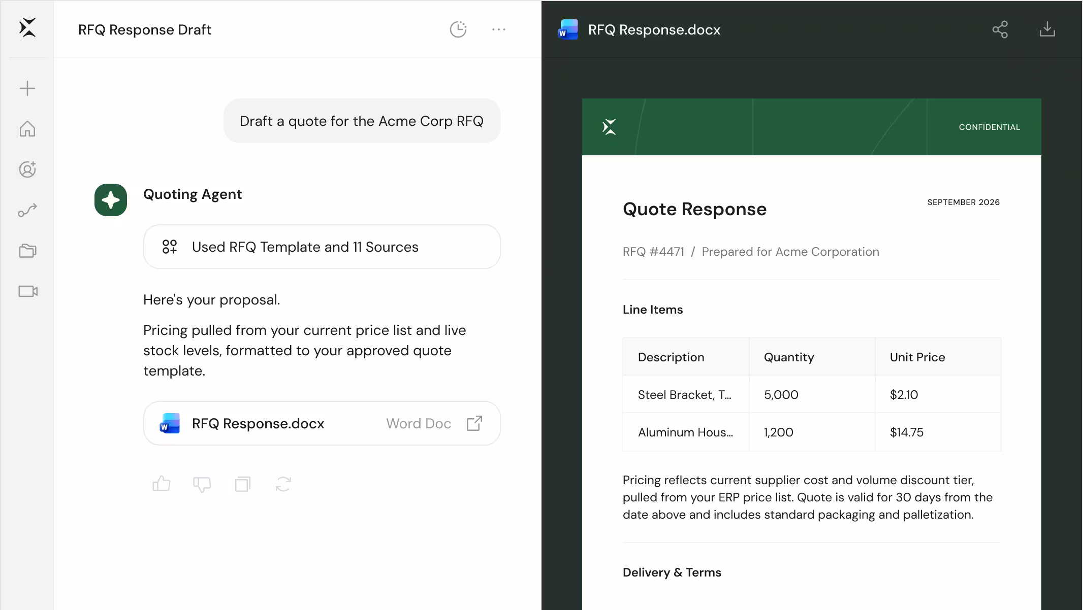
Task: Click the Aluminum Hous... table cell
Action: [686, 432]
